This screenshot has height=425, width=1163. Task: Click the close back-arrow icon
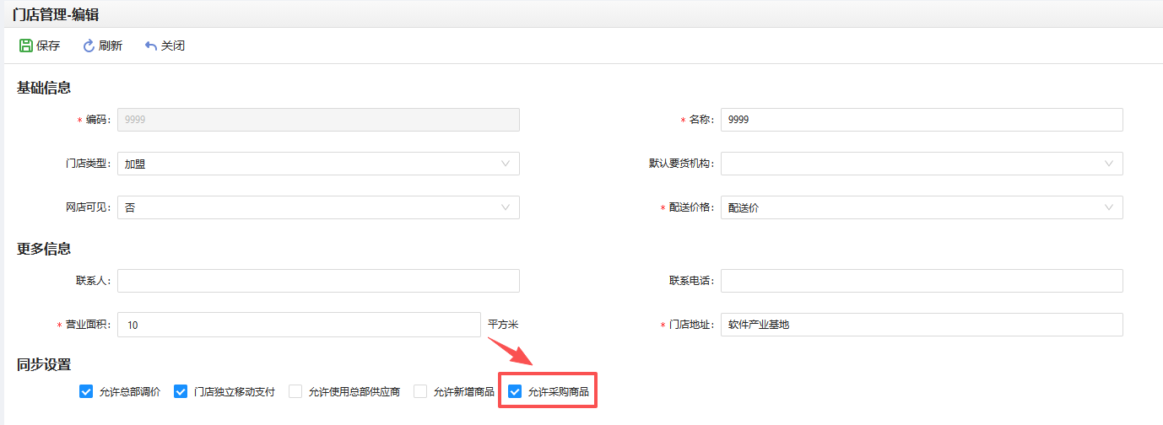tap(151, 46)
